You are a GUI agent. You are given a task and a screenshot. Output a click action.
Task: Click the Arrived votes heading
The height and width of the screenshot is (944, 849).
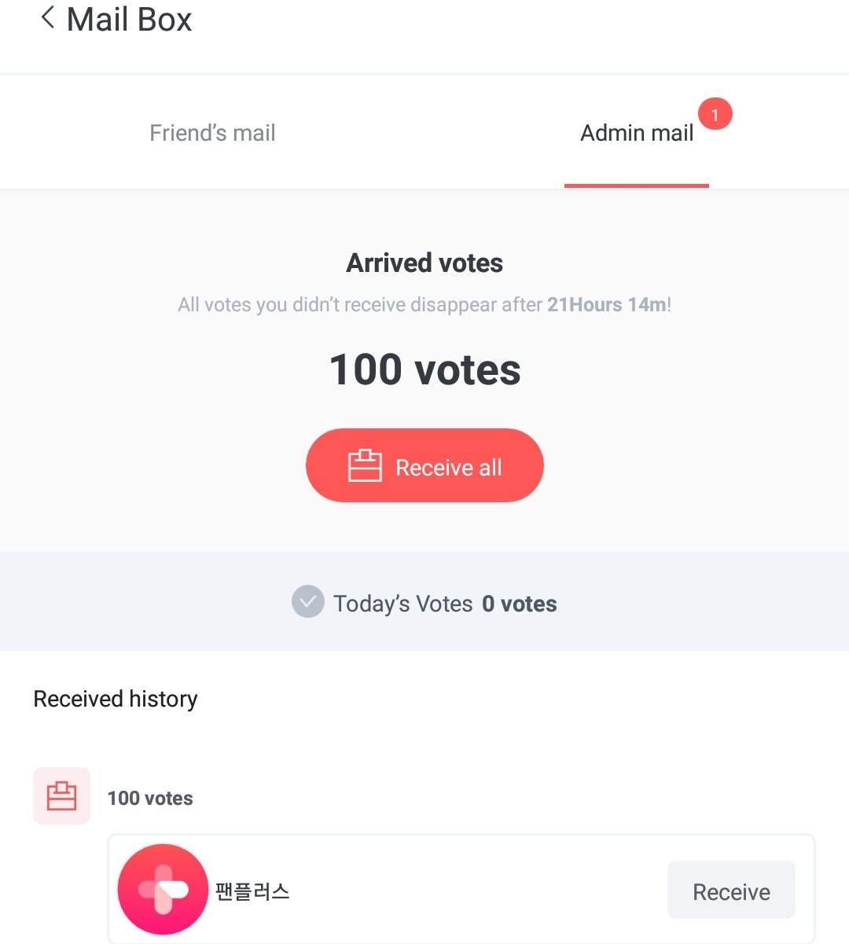click(424, 263)
